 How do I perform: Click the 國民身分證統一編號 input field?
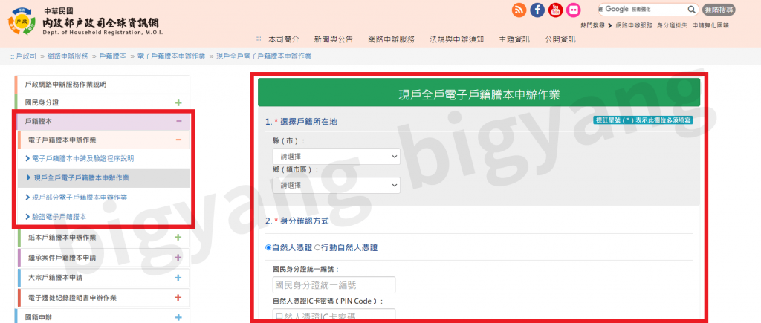pos(334,285)
